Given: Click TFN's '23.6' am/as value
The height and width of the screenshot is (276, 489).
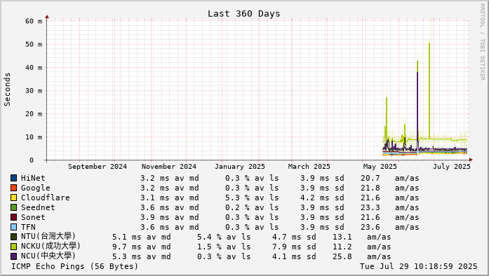Looking at the screenshot, I should click(x=370, y=227).
